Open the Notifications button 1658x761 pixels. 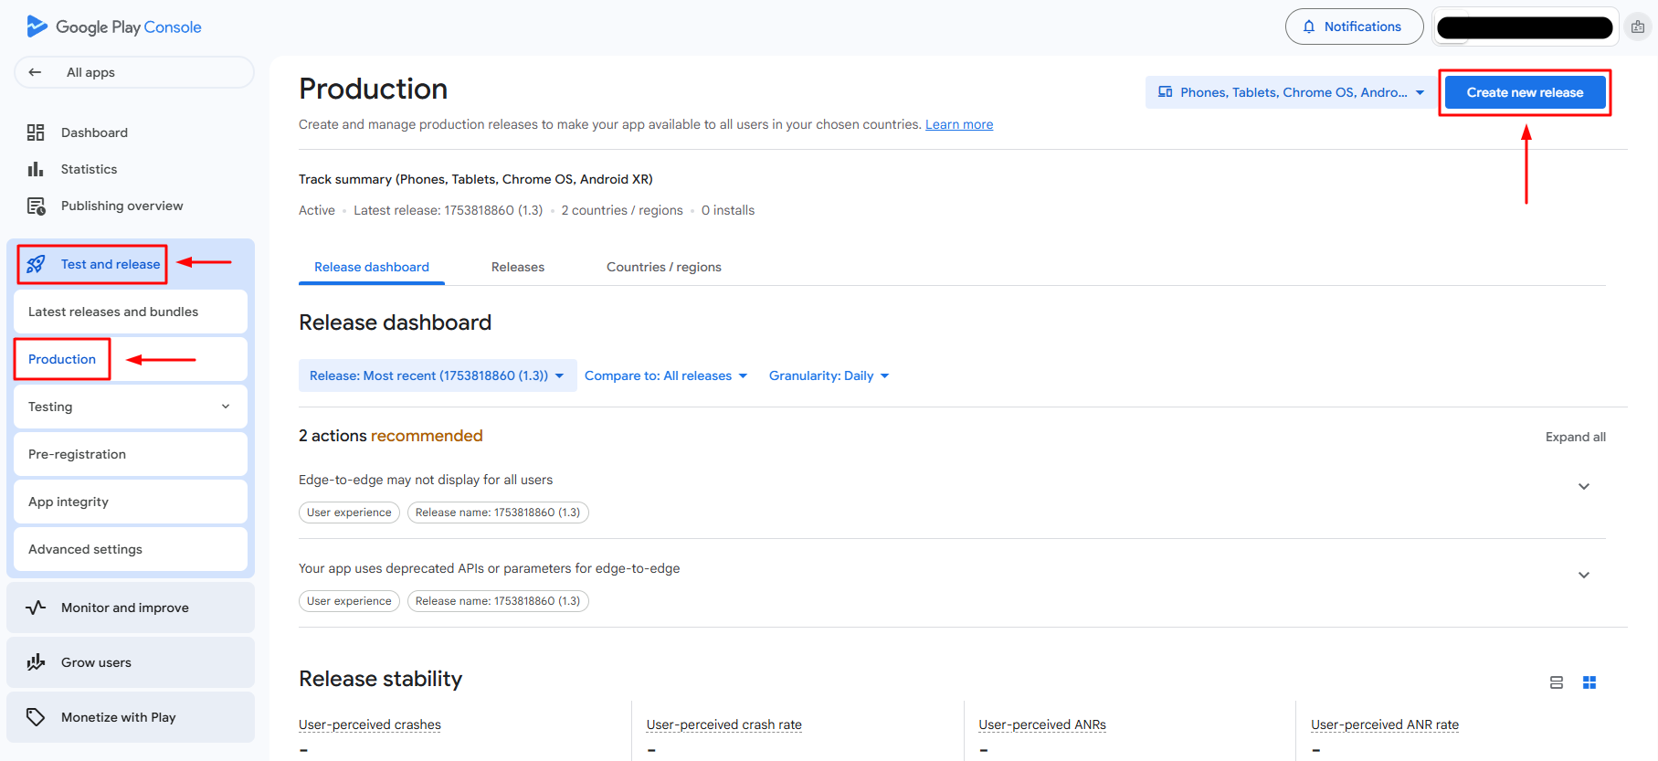click(1354, 26)
